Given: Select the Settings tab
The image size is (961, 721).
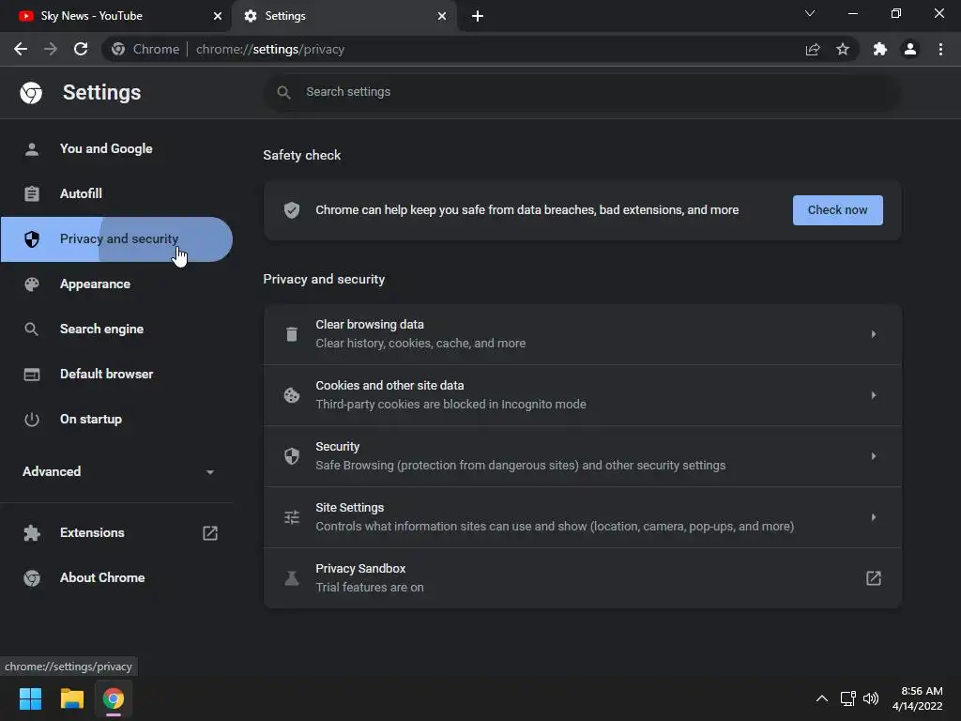Looking at the screenshot, I should click(343, 16).
